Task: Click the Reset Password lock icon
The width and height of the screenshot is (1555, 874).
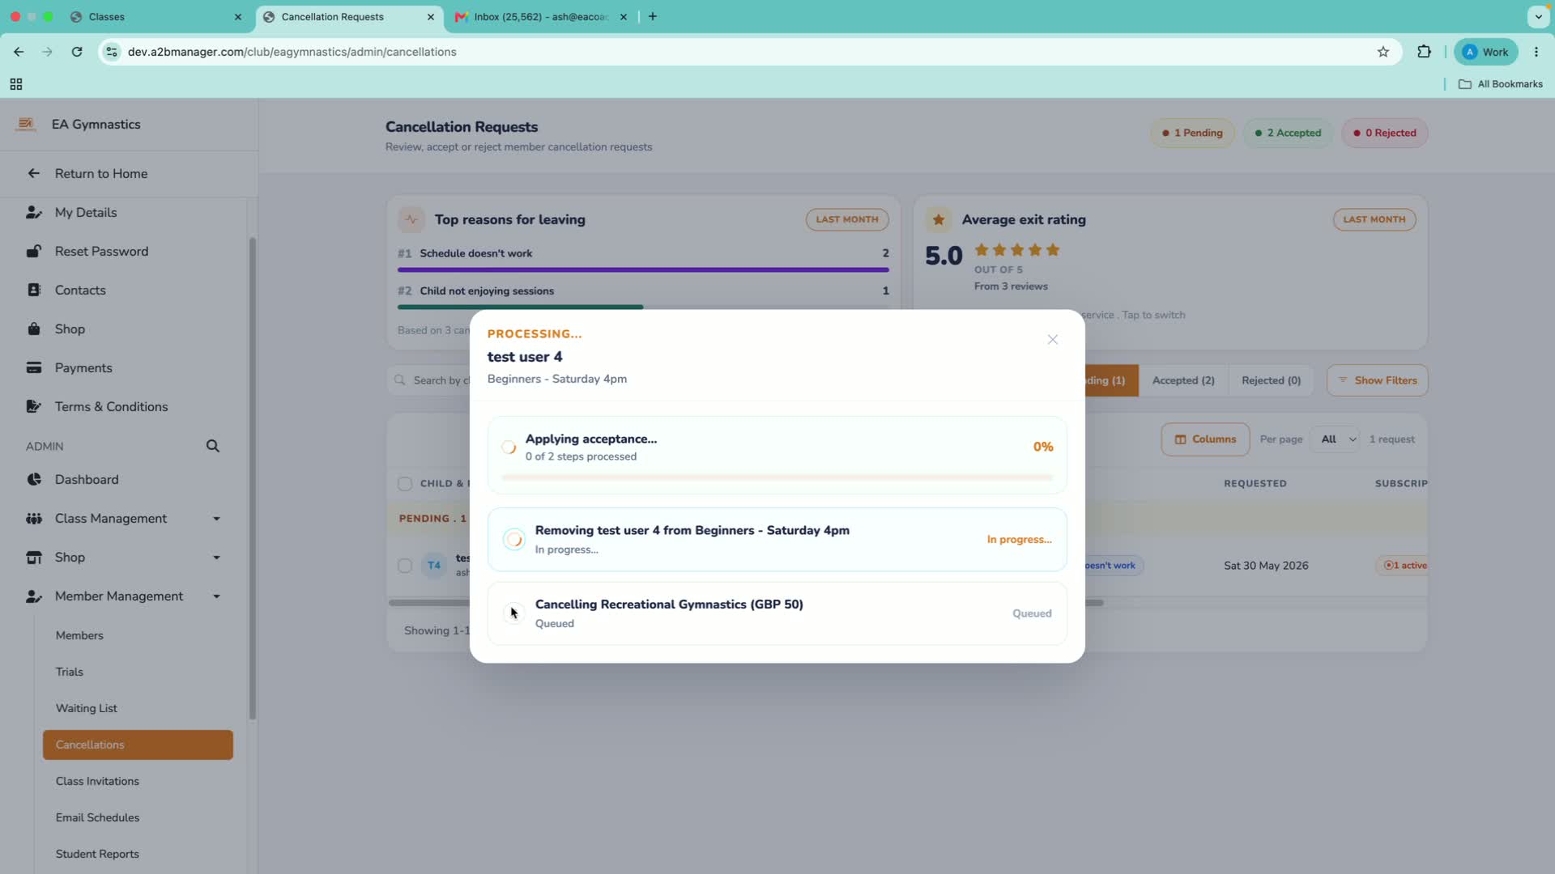Action: pos(34,251)
